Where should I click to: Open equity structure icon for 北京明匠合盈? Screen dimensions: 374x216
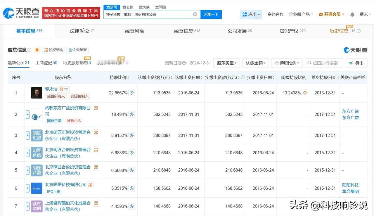click(96, 167)
